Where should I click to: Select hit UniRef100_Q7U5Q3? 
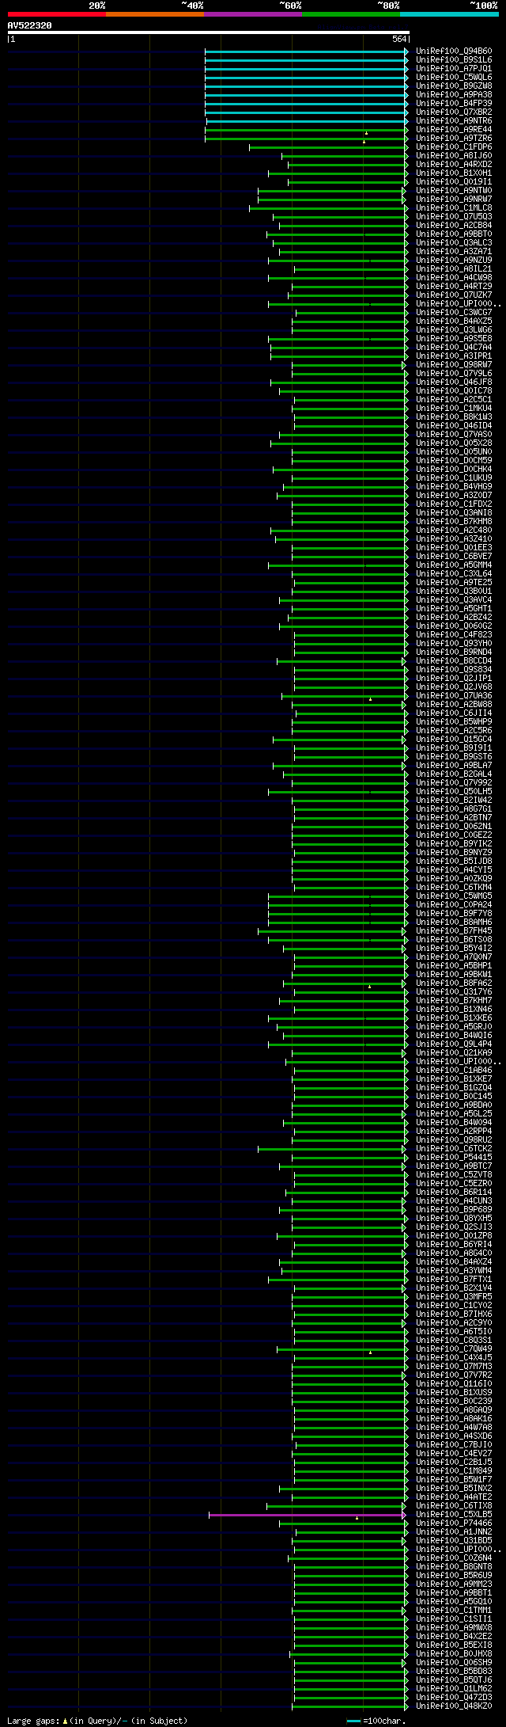click(454, 217)
